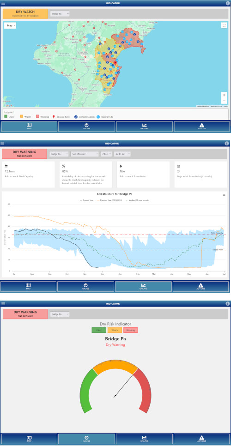The width and height of the screenshot is (231, 446).
Task: Click the red Warning swatch in map legend
Action: tap(37, 117)
